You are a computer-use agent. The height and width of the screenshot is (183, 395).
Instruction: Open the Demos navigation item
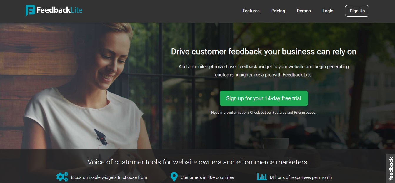(304, 11)
